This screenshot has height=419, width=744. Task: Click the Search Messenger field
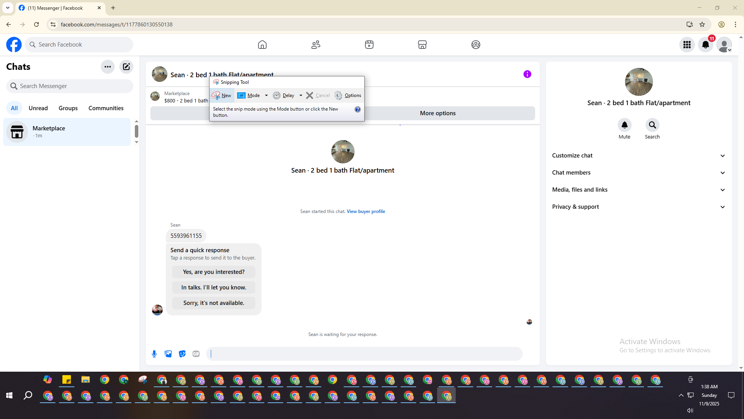(70, 86)
